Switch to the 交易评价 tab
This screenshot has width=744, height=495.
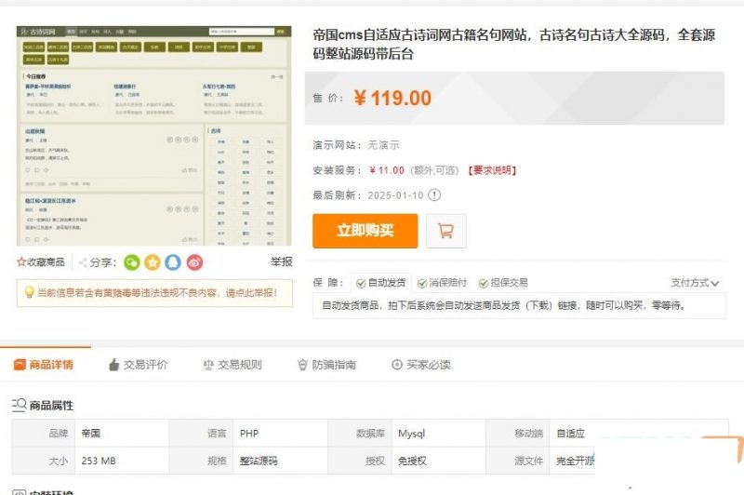point(138,365)
